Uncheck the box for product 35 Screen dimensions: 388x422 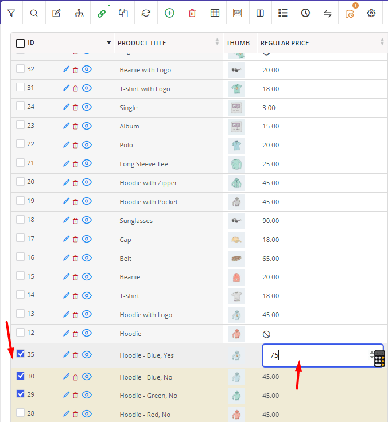pyautogui.click(x=20, y=354)
